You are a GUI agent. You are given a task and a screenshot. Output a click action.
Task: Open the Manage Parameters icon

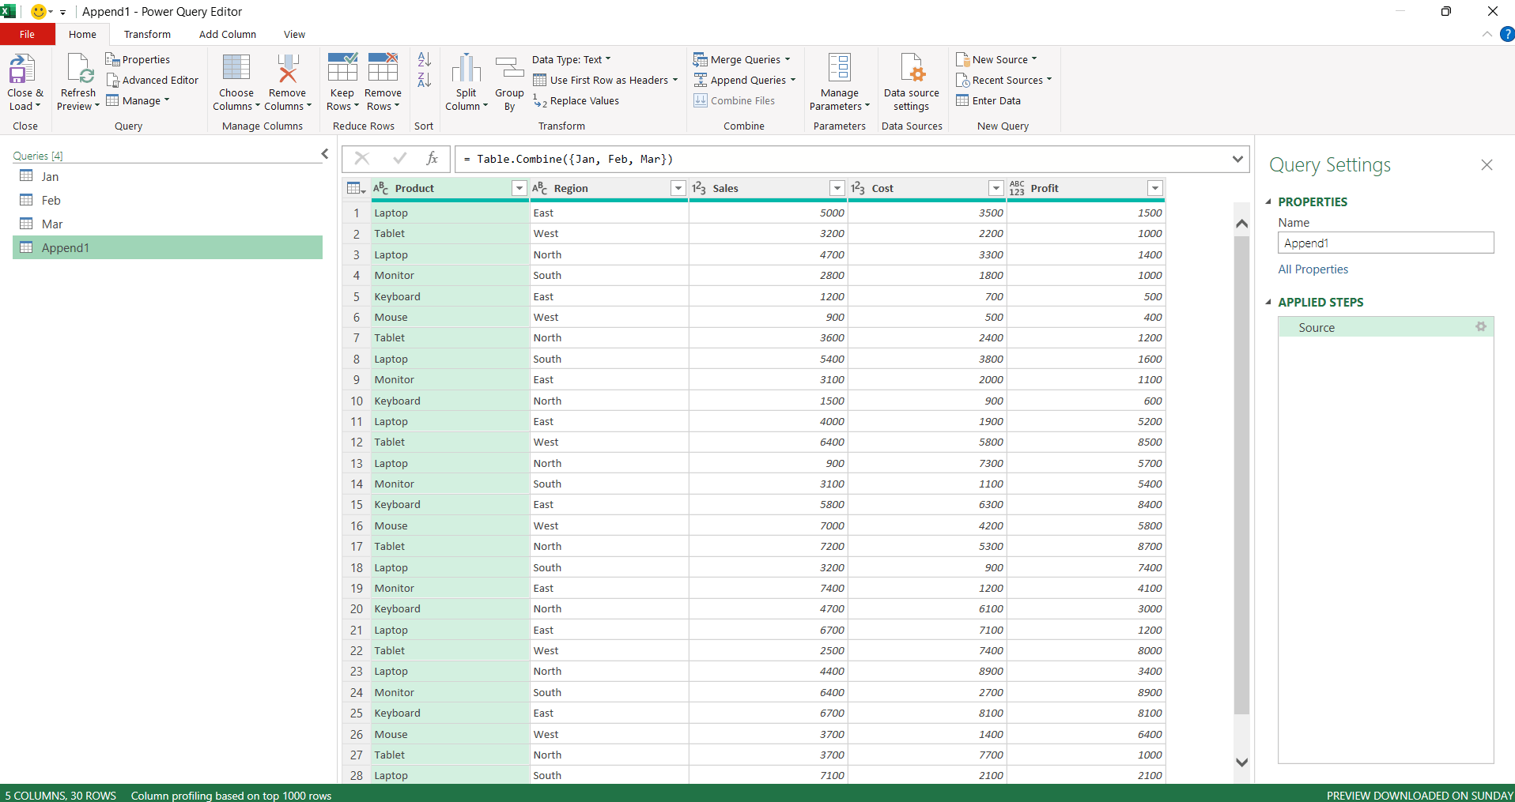(840, 68)
